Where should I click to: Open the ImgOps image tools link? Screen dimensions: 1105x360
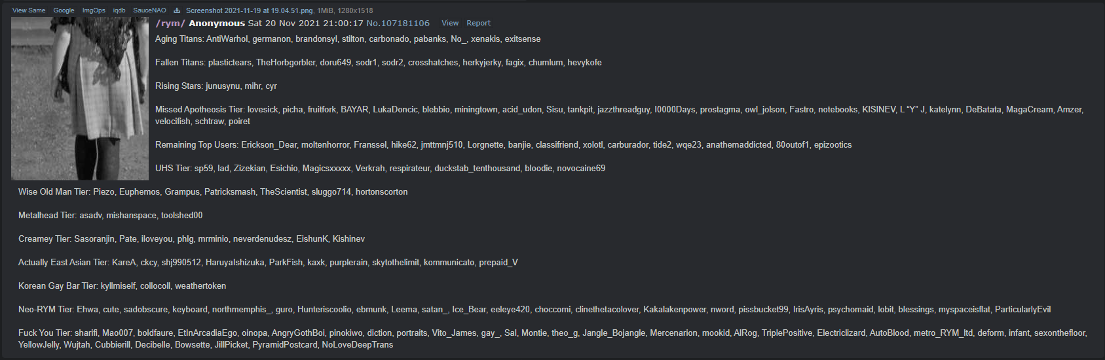coord(94,10)
